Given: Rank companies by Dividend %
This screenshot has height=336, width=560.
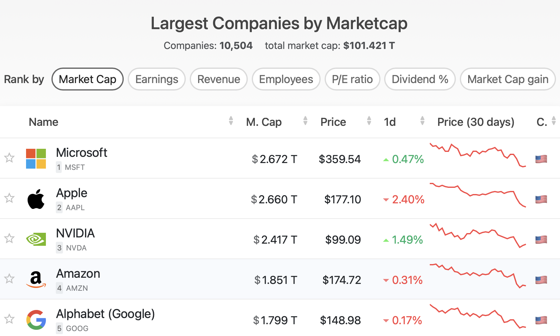Looking at the screenshot, I should coord(420,79).
